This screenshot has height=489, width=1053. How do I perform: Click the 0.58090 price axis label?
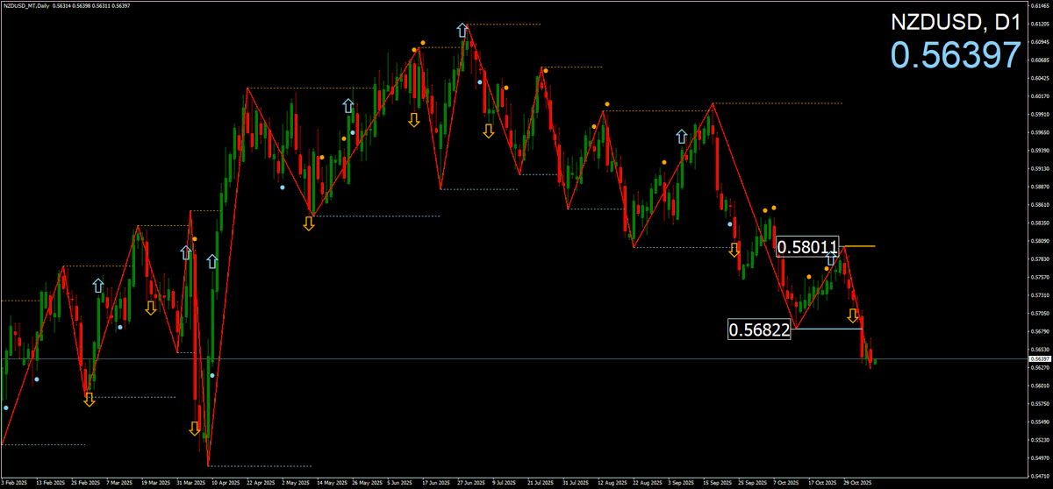(1040, 241)
